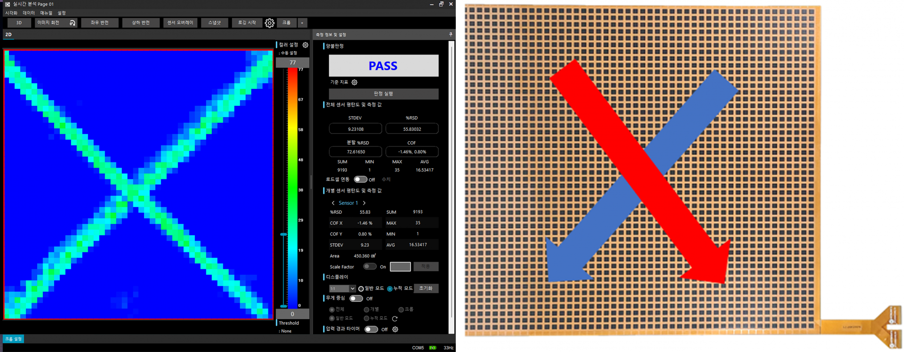This screenshot has width=904, height=352.
Task: Click the color scale threshold slider handle
Action: coord(283,234)
